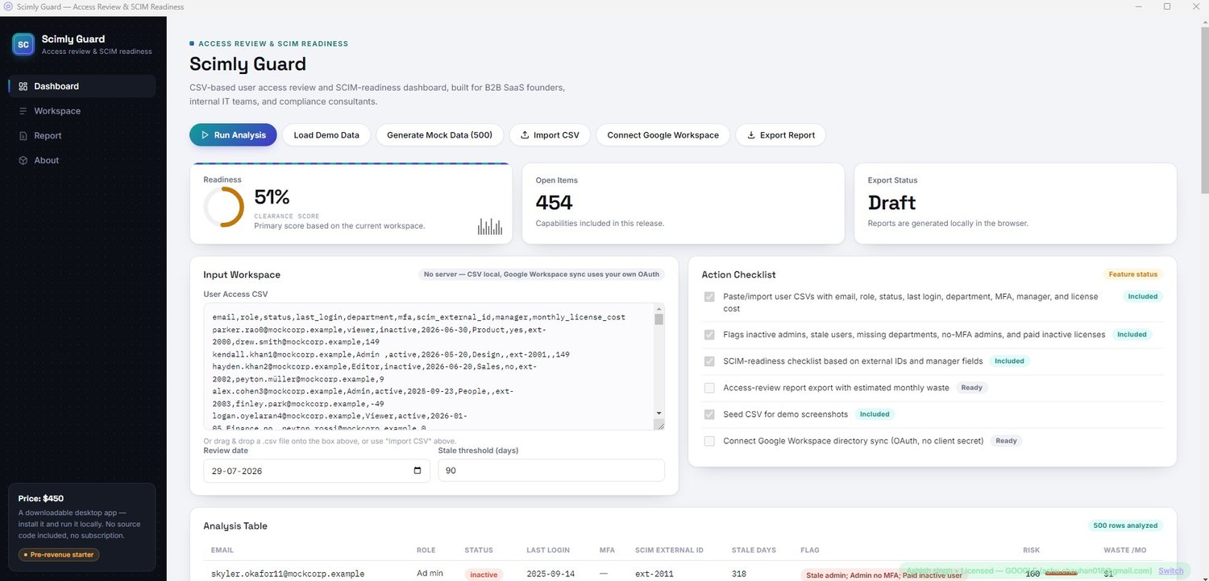
Task: Check the Access-review report export item
Action: pyautogui.click(x=709, y=388)
